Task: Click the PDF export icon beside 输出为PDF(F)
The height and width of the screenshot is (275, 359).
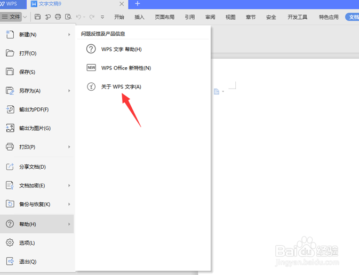Action: click(x=10, y=109)
